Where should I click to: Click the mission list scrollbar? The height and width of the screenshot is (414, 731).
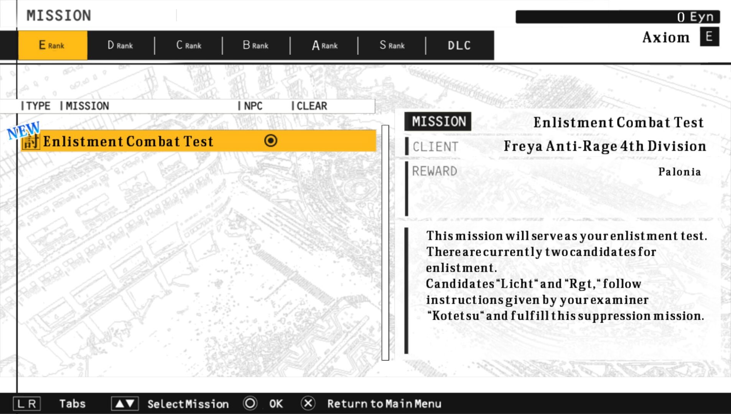[x=385, y=242]
